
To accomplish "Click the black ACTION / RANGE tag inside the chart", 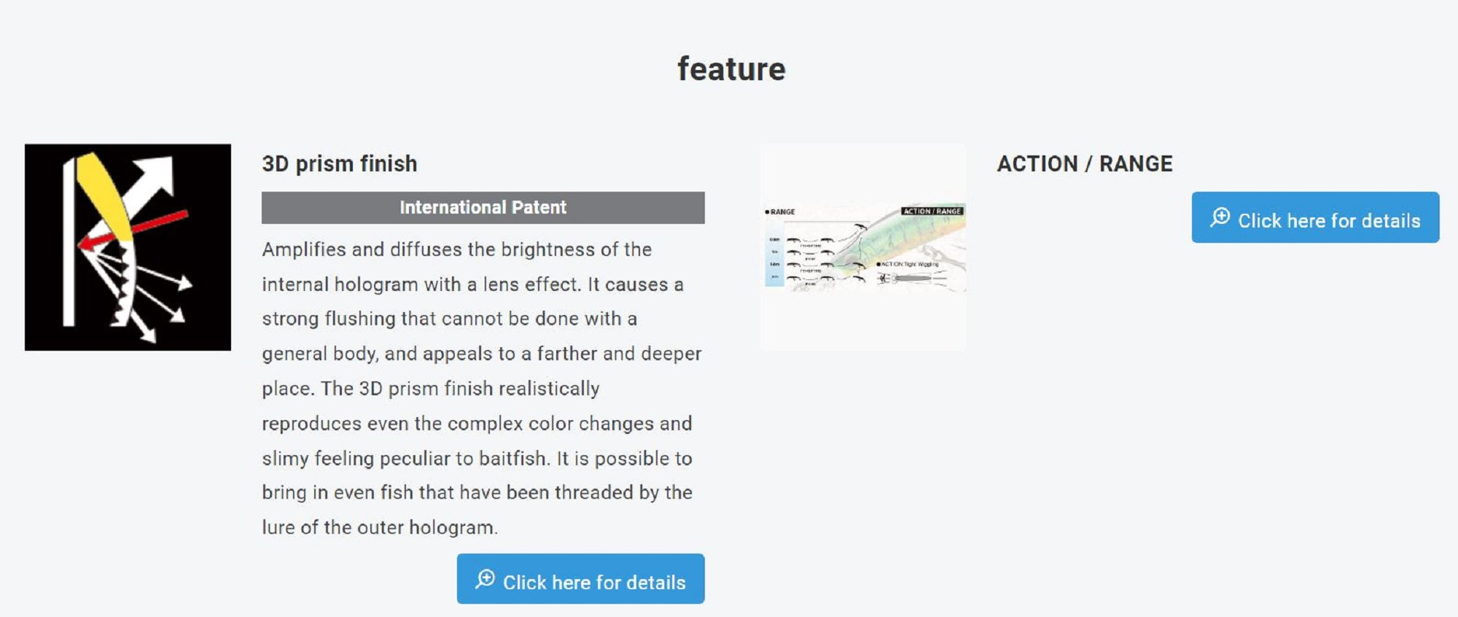I will tap(932, 211).
